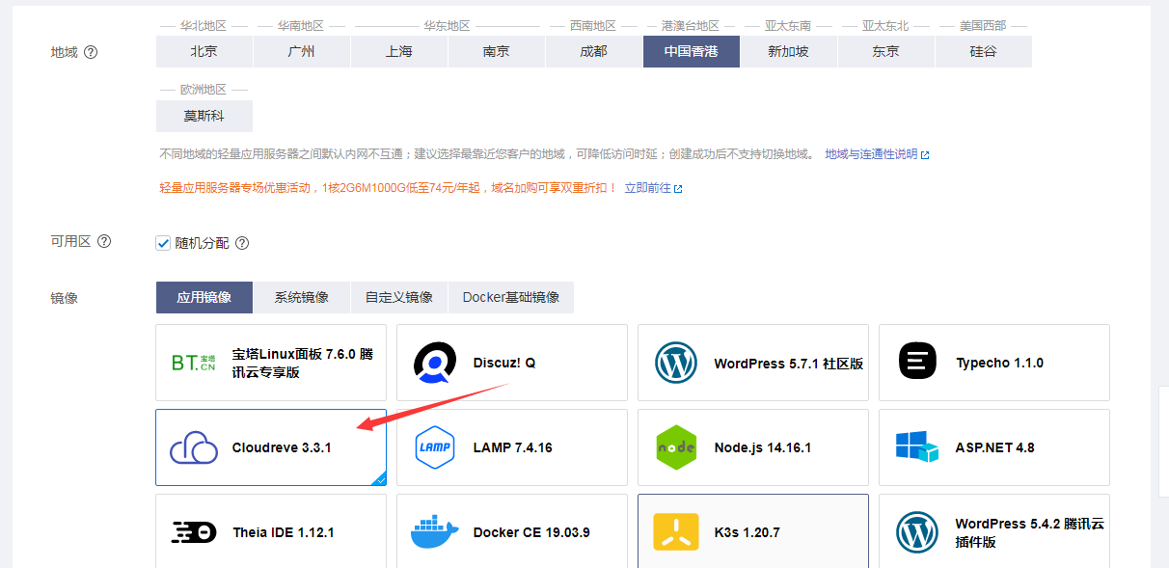Click the BT.CN 宝塔 panel logo icon
Image resolution: width=1169 pixels, height=568 pixels.
(x=194, y=363)
